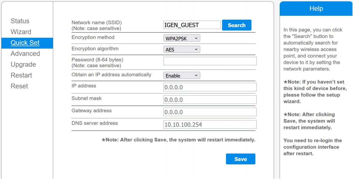The height and width of the screenshot is (180, 353).
Task: Click into the IP address field
Action: pos(210,87)
